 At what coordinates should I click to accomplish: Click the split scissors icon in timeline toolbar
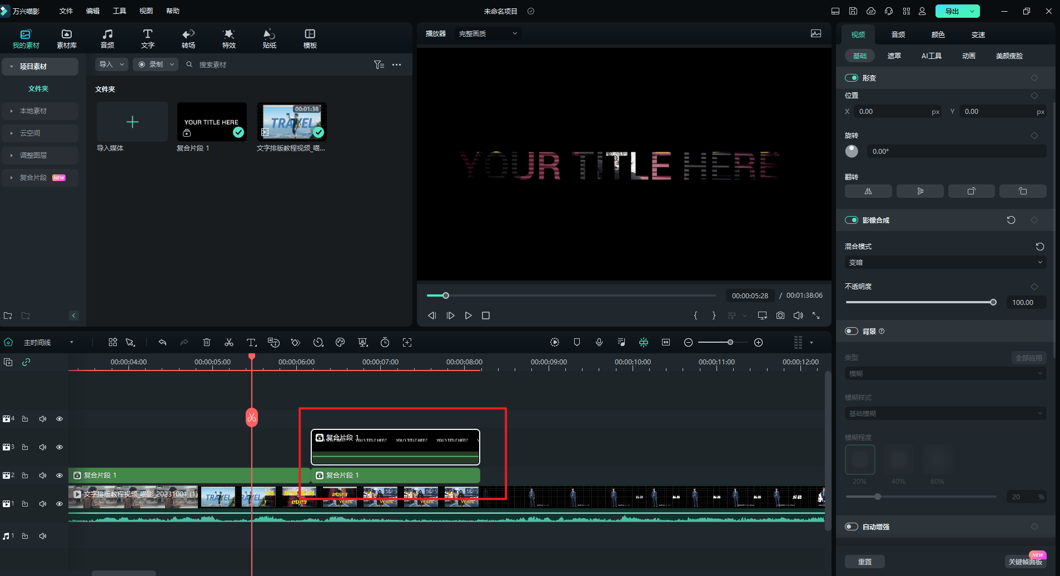pos(228,343)
